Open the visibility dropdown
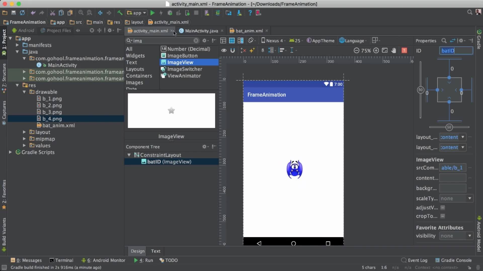The image size is (483, 271). 469,236
